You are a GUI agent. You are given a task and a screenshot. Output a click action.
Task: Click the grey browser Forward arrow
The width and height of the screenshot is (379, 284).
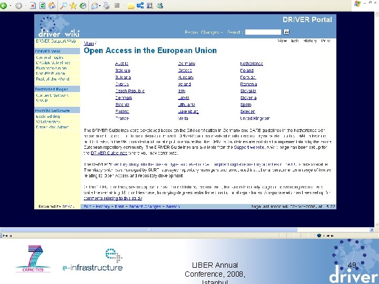pyautogui.click(x=18, y=6)
